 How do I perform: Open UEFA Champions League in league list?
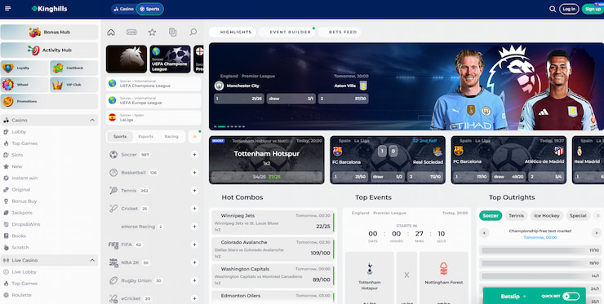[153, 83]
